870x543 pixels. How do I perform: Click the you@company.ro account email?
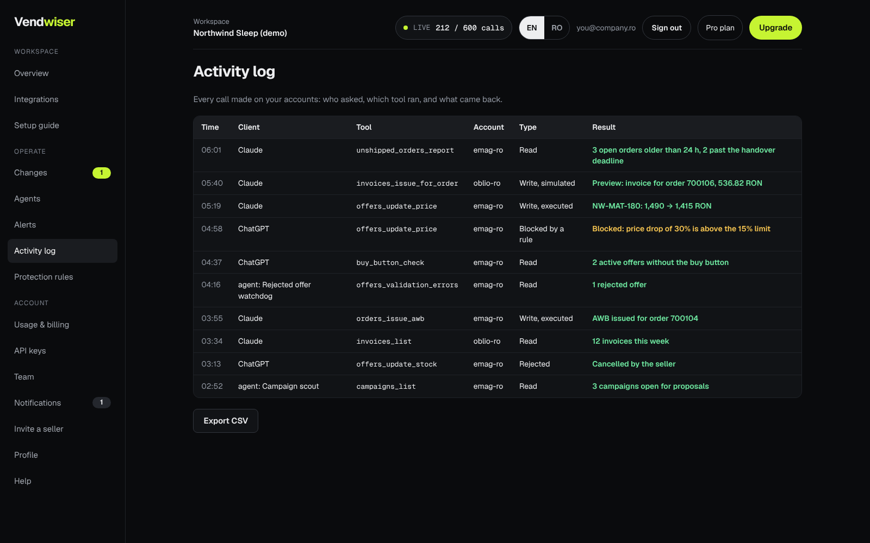[606, 28]
